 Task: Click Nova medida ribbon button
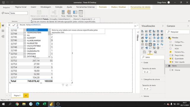63,13
